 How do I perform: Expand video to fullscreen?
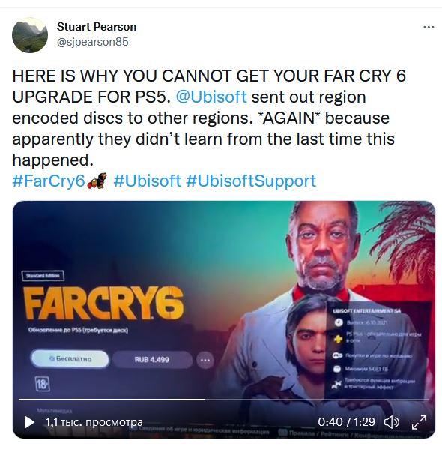(419, 422)
